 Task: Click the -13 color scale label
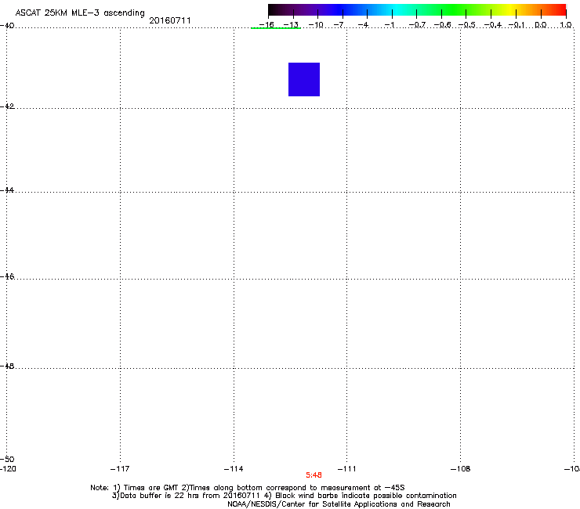(291, 25)
